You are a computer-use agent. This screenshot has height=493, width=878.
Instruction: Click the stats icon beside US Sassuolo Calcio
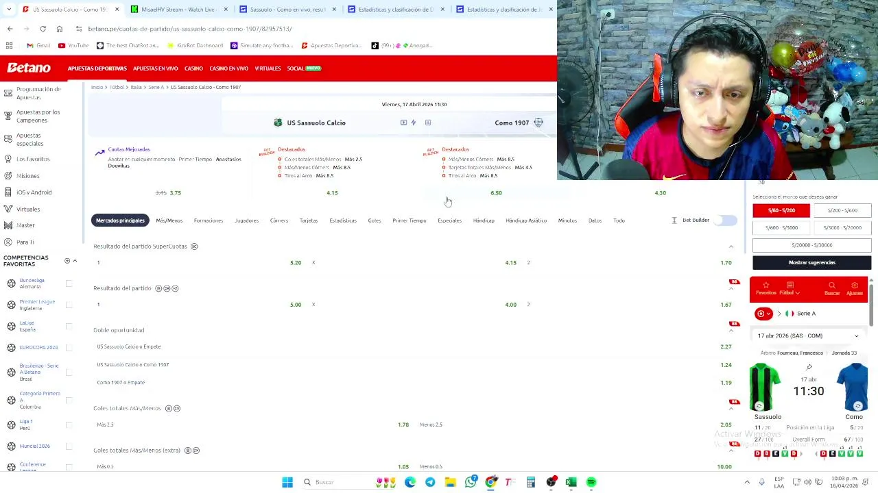pyautogui.click(x=428, y=123)
